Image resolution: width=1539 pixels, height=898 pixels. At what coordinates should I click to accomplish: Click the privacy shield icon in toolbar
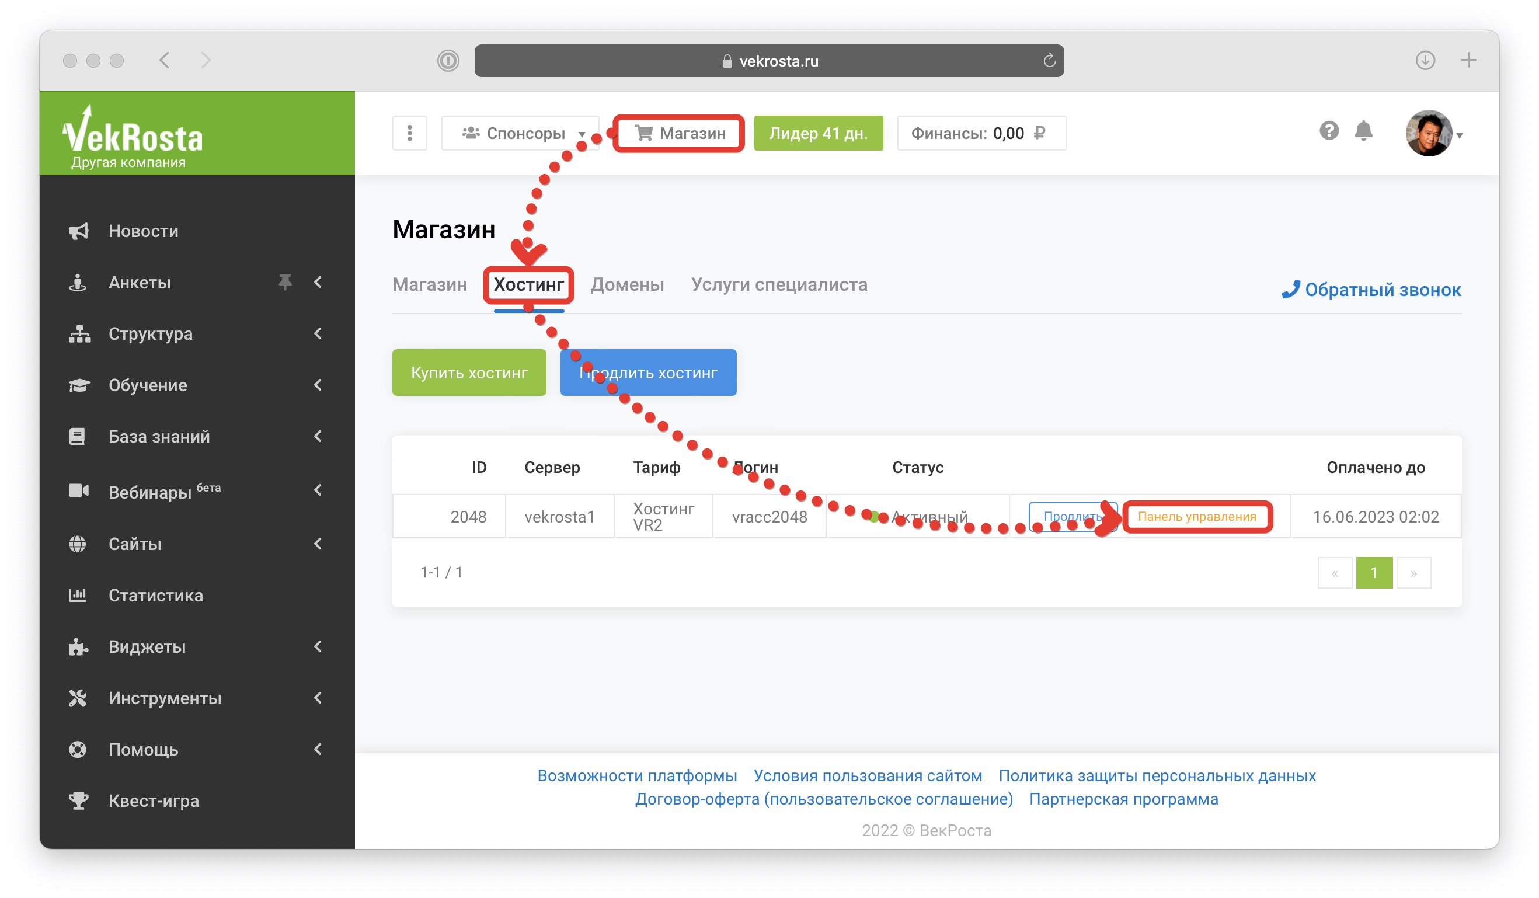448,61
